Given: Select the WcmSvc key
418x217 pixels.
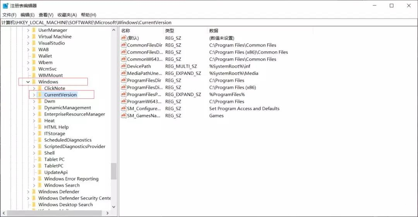Looking at the screenshot, I should pos(48,69).
